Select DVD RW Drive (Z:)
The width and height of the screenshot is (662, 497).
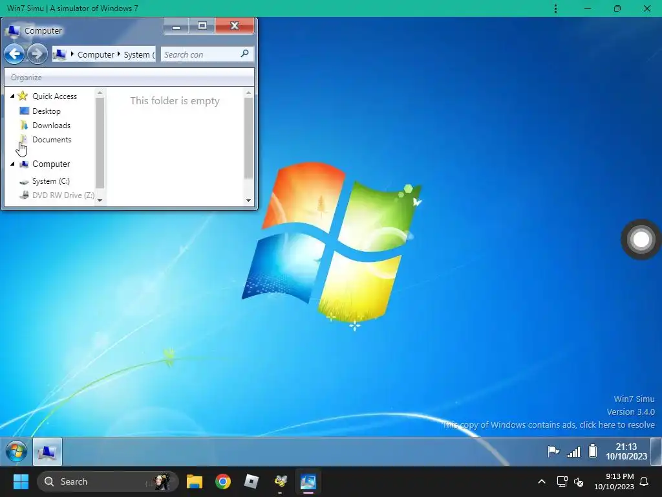[x=63, y=195]
